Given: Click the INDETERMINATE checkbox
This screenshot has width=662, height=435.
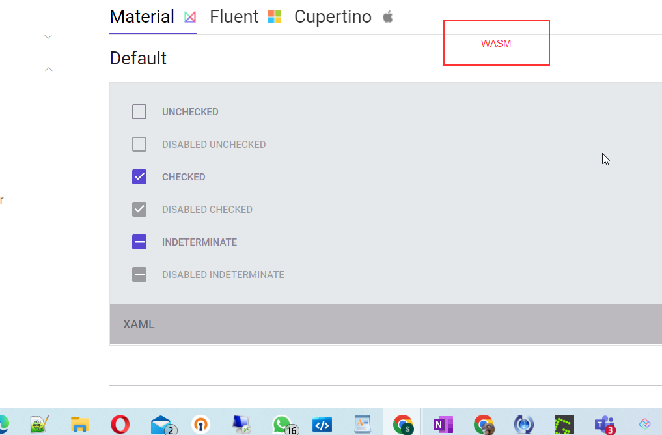Looking at the screenshot, I should (x=139, y=242).
